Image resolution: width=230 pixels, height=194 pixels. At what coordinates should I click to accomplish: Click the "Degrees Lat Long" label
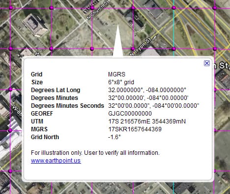56,90
